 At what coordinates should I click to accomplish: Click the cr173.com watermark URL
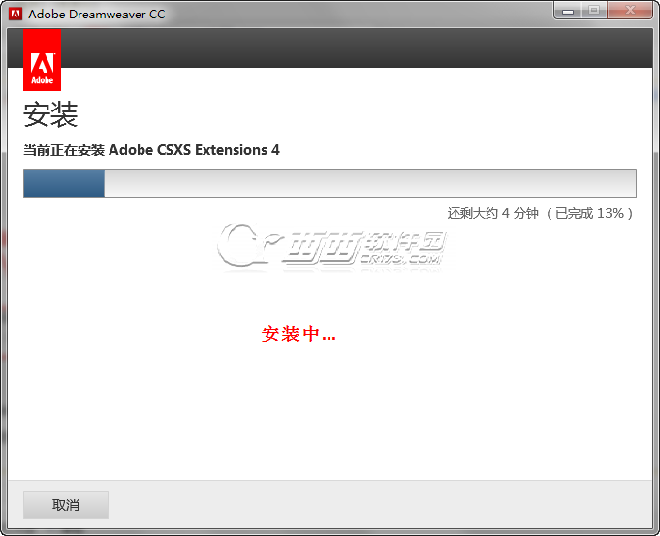point(400,259)
